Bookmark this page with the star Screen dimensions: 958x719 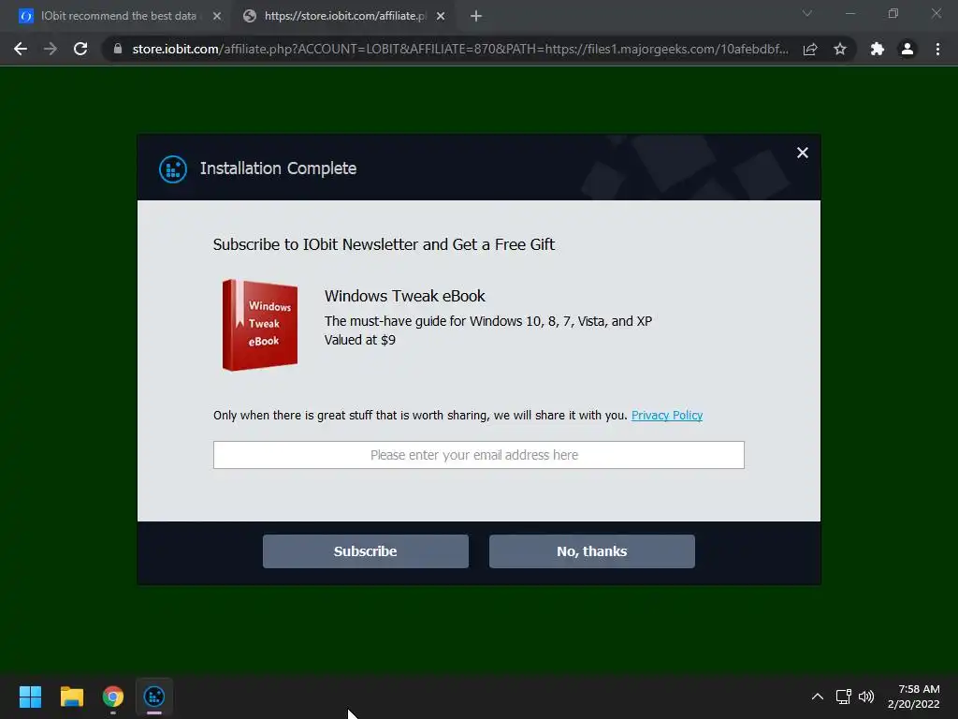[x=840, y=49]
